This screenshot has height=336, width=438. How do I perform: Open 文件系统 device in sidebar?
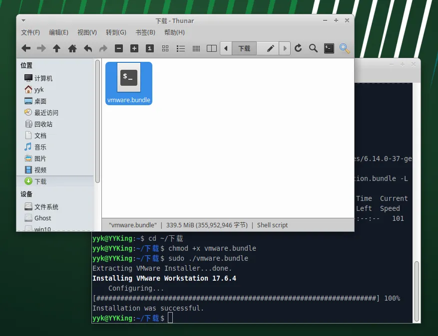coord(56,206)
